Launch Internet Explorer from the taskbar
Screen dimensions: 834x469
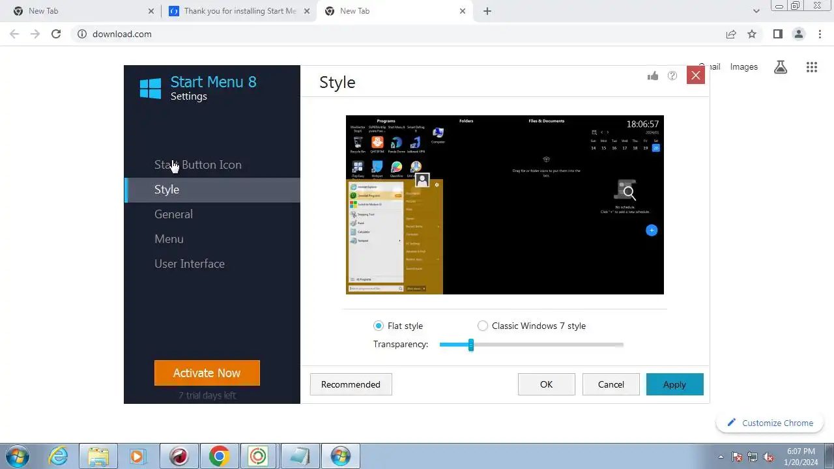[59, 456]
